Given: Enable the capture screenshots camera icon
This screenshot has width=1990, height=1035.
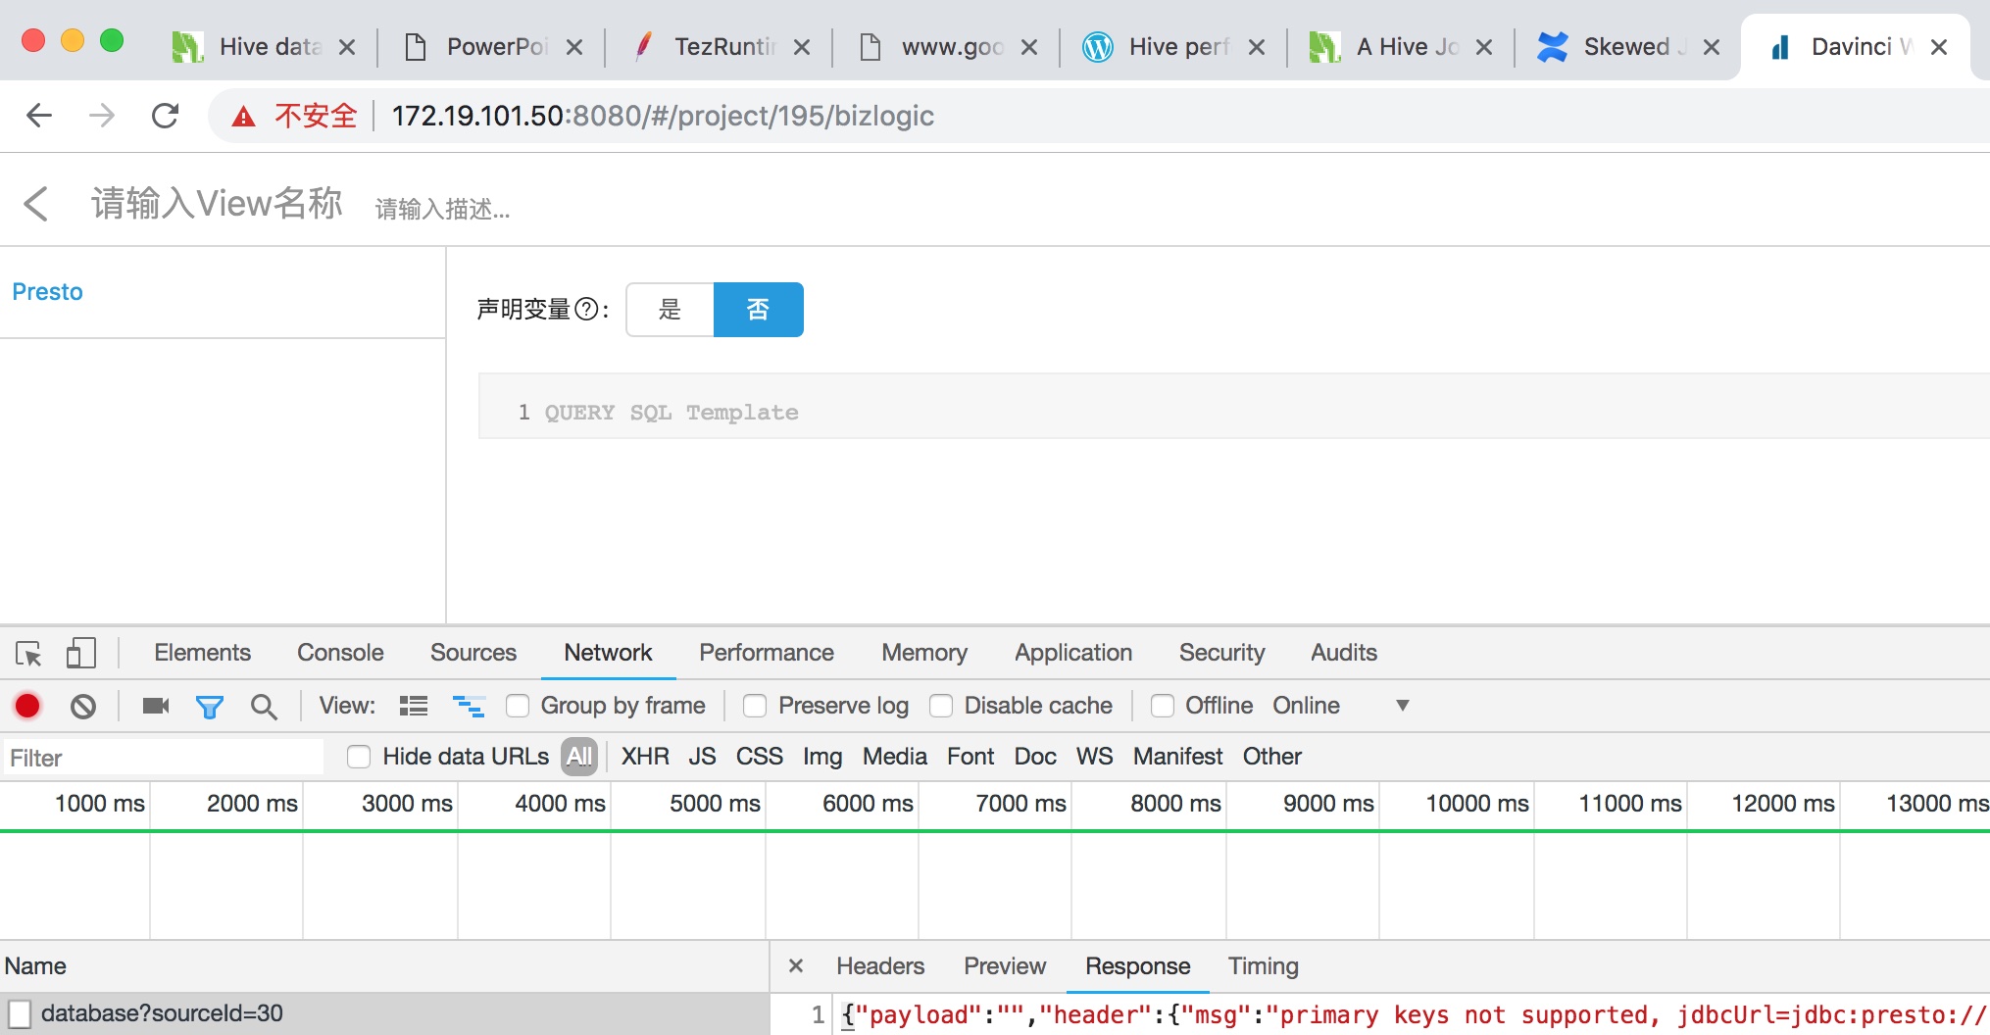Looking at the screenshot, I should [155, 706].
